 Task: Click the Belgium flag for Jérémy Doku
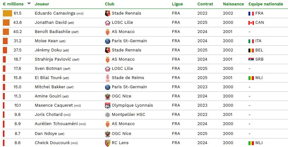pos(251,50)
